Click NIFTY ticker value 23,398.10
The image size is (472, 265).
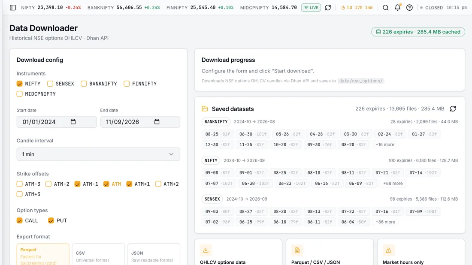tap(50, 8)
